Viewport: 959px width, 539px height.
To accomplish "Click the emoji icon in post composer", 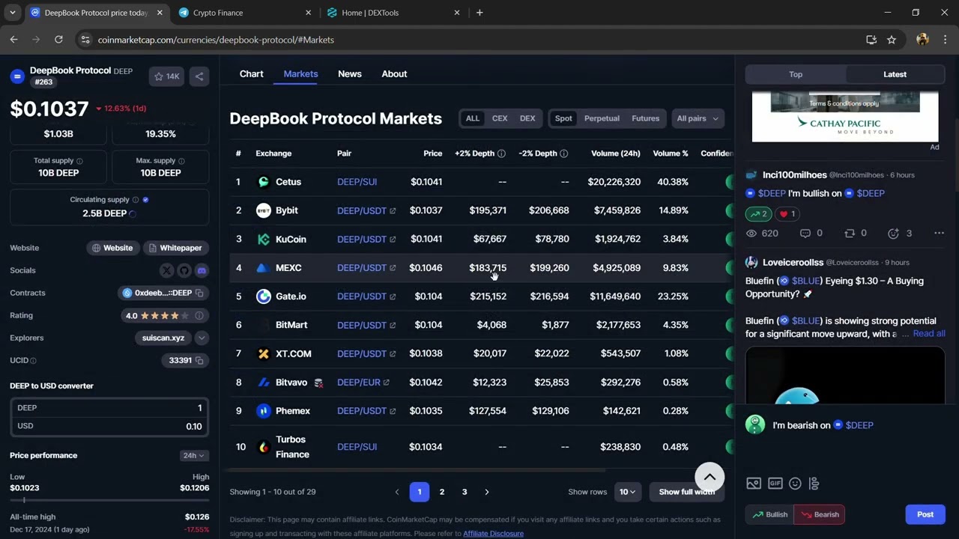I will [795, 484].
